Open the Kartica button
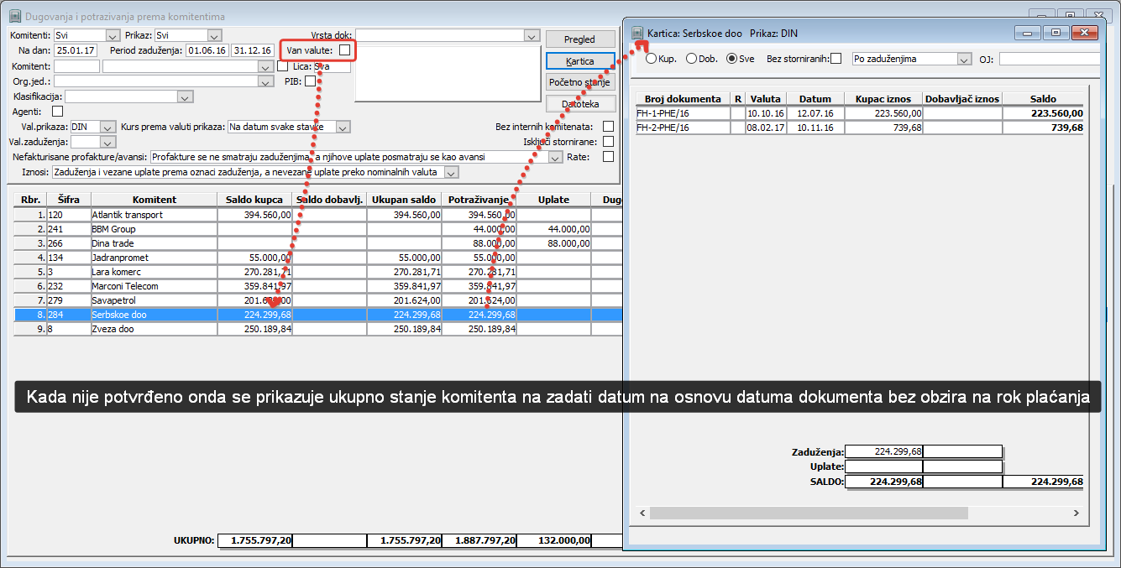Screen dimensions: 1121x568 (x=580, y=61)
